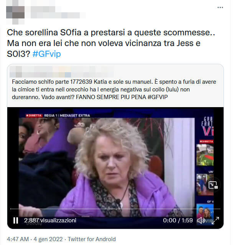Click the 2.887 visualizzazioni view count
Viewport: 237px width, 245px height.
coord(50,220)
